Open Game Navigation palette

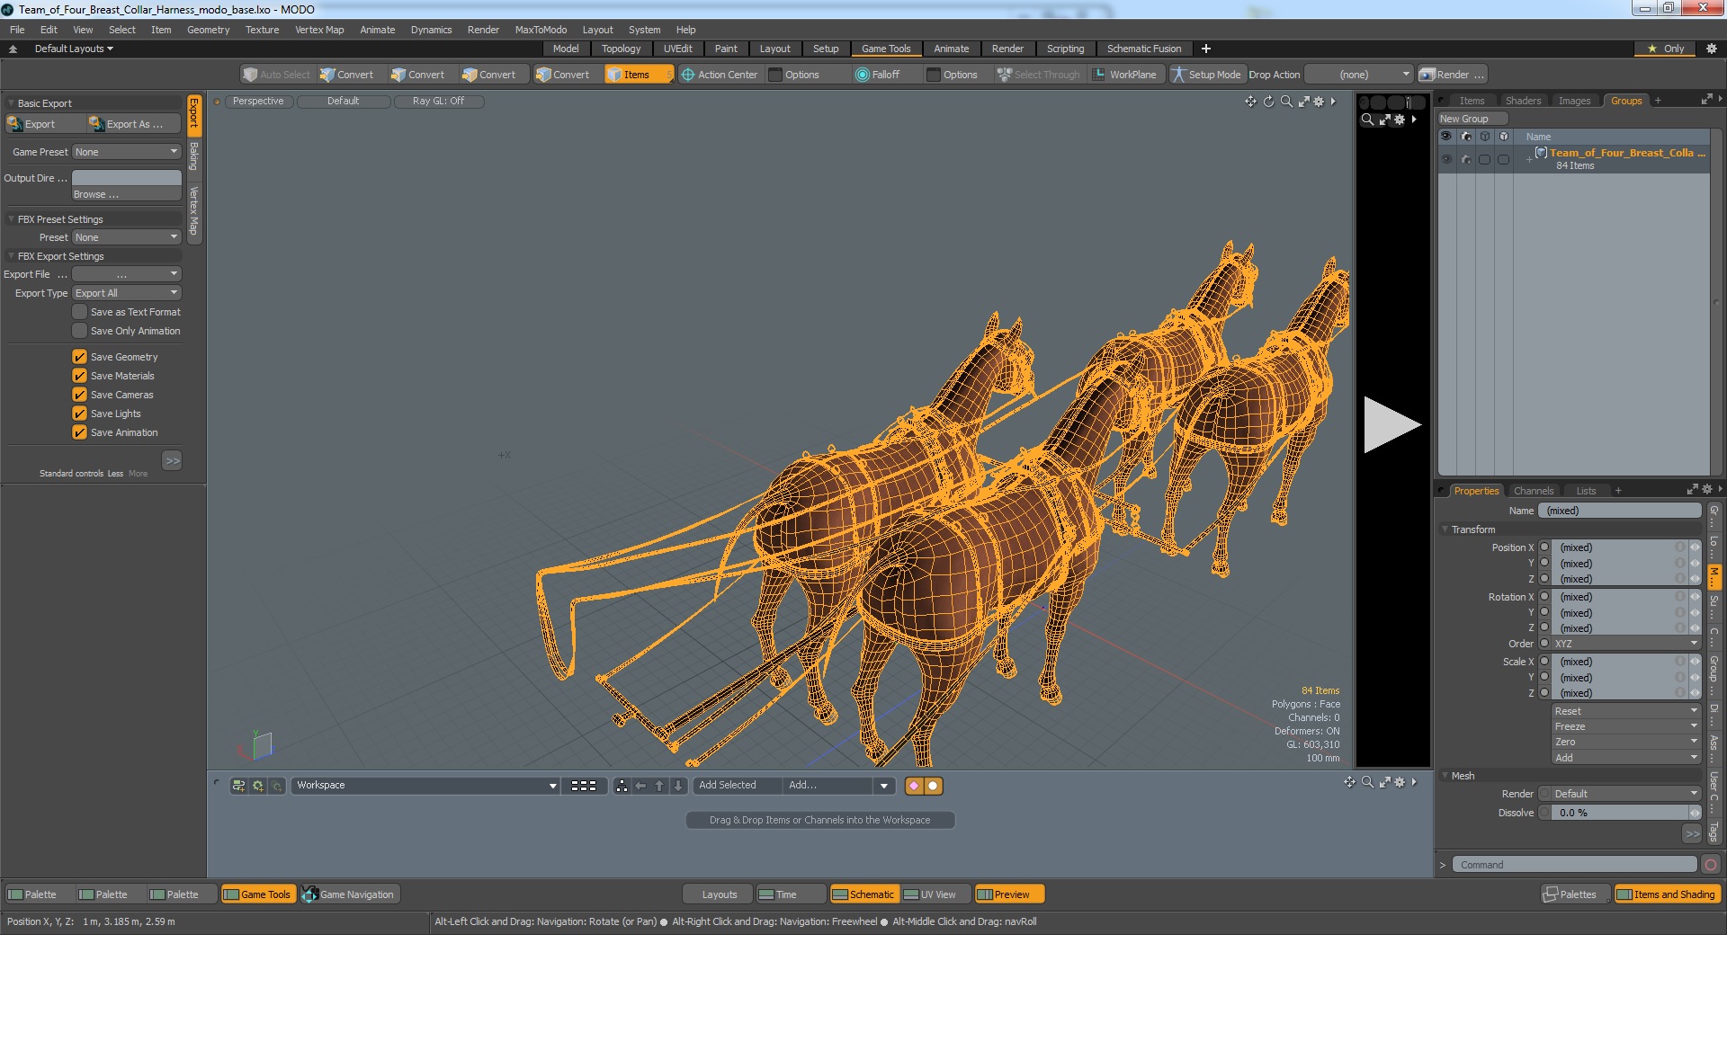tap(349, 894)
